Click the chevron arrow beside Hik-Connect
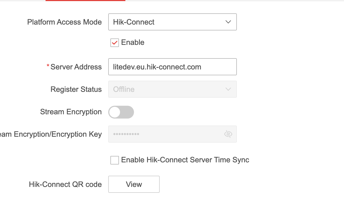The image size is (344, 204). point(228,22)
